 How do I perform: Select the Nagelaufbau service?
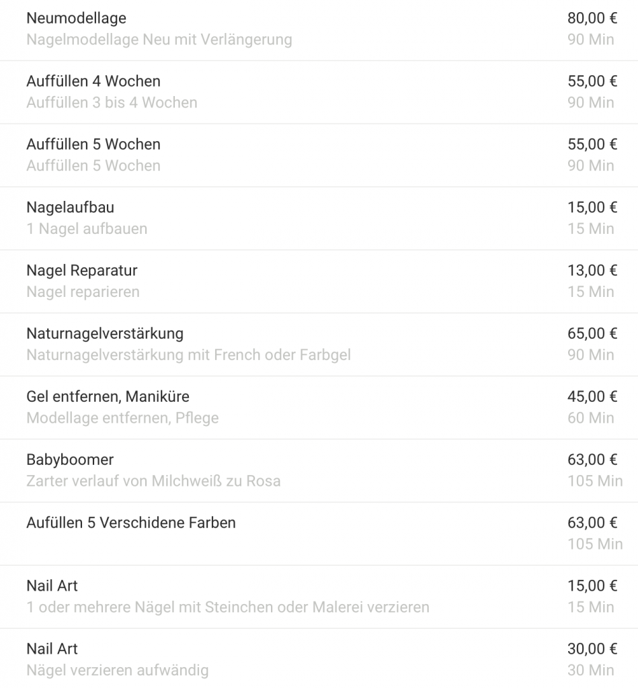coord(70,208)
